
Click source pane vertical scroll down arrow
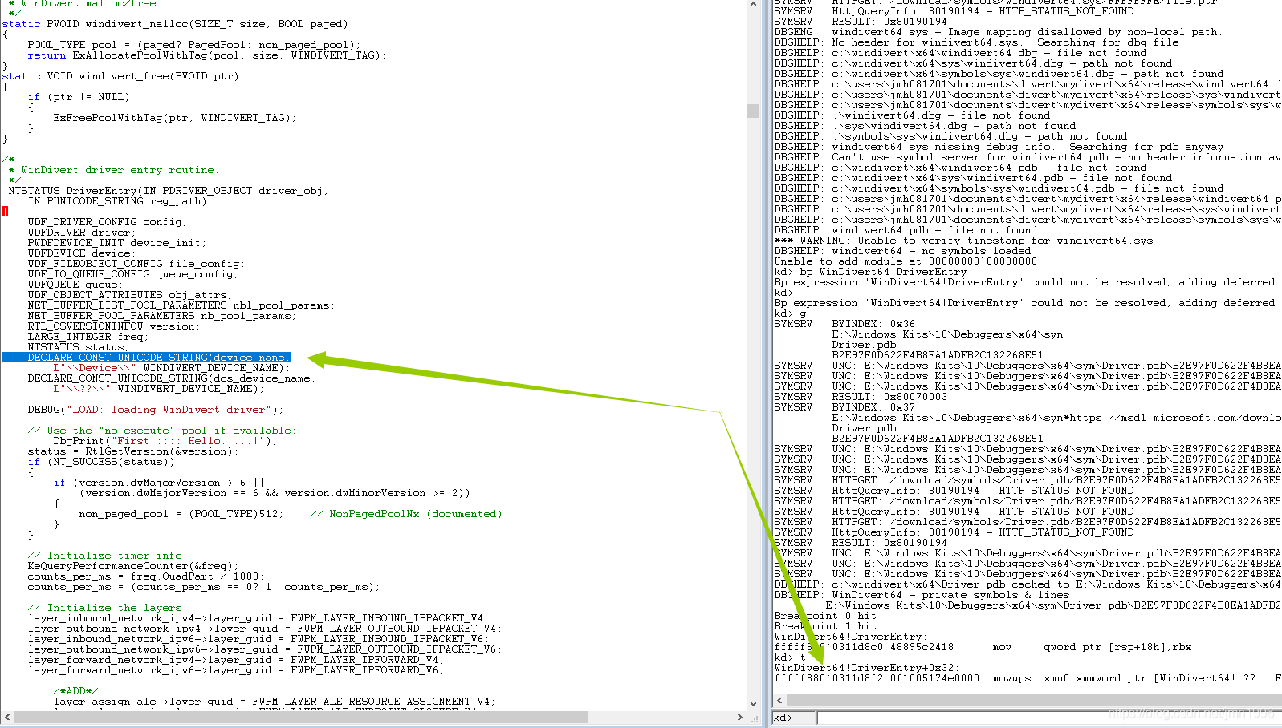pos(753,703)
